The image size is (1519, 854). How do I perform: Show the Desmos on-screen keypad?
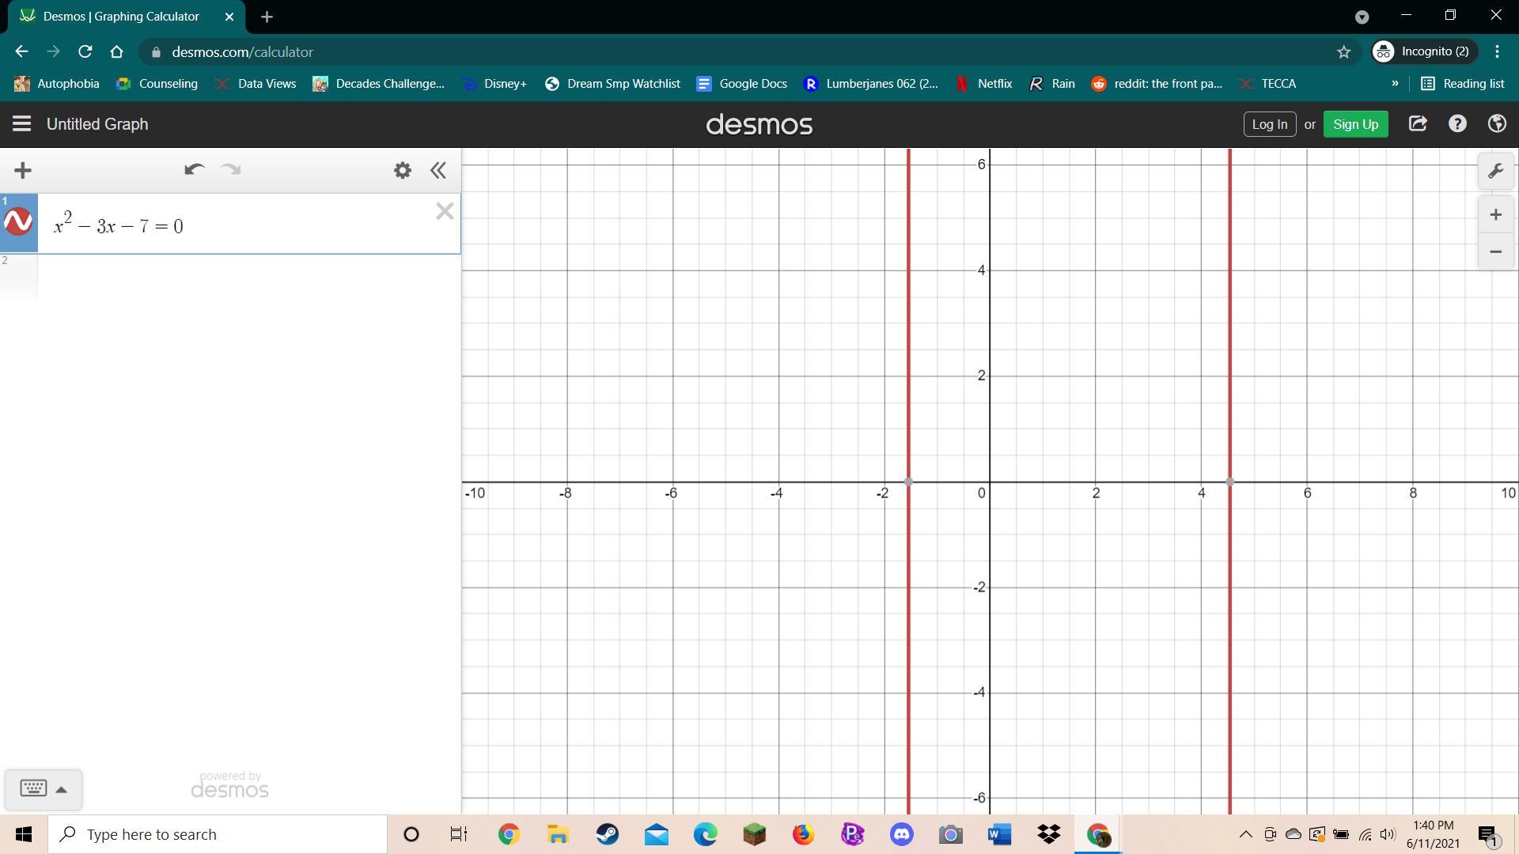pyautogui.click(x=33, y=788)
